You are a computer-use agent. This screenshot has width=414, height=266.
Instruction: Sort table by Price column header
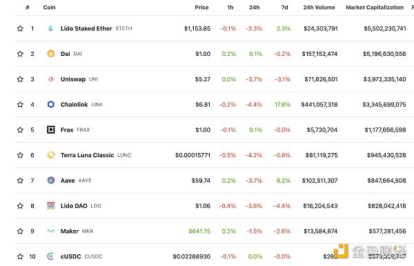(201, 8)
